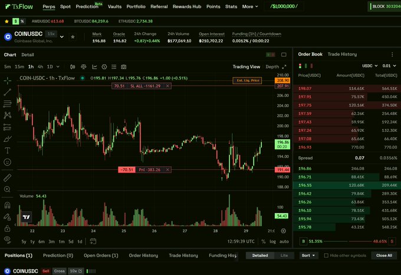401x275 pixels.
Task: Open order book options three-dot menu
Action: (x=392, y=54)
